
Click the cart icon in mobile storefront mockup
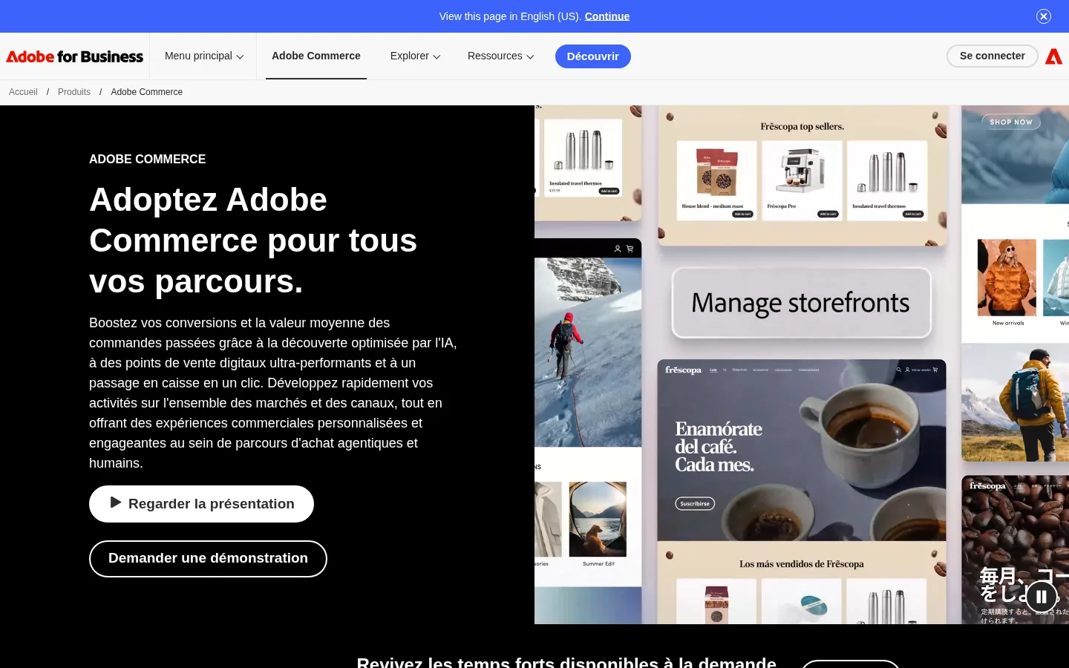pyautogui.click(x=630, y=249)
